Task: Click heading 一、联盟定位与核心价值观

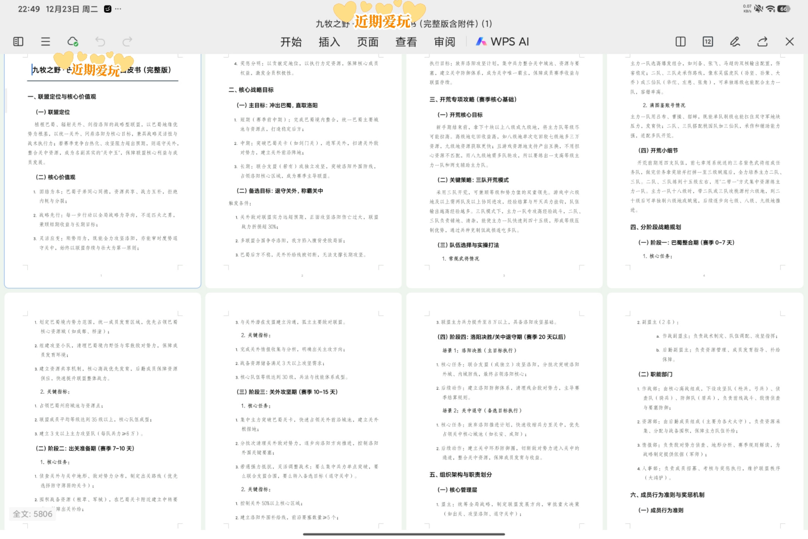Action: [62, 96]
